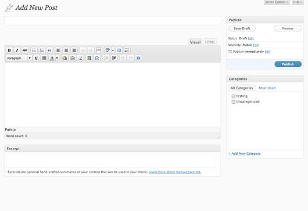Viewport: 308px width, 211px height.
Task: Apply blockquote formatting
Action: (x=49, y=50)
